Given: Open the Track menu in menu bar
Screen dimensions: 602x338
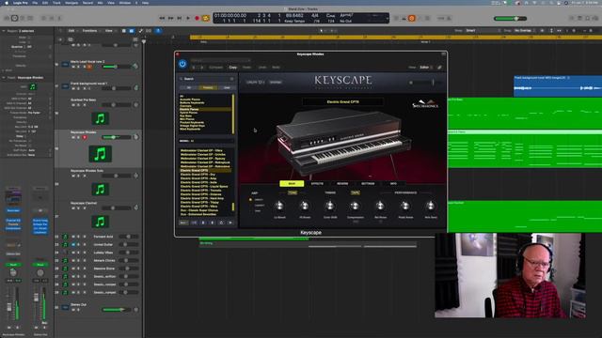Looking at the screenshot, I should pos(56,3).
